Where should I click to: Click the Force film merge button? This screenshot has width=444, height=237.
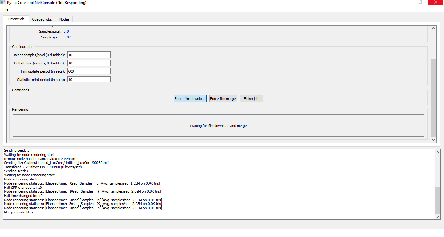(223, 98)
